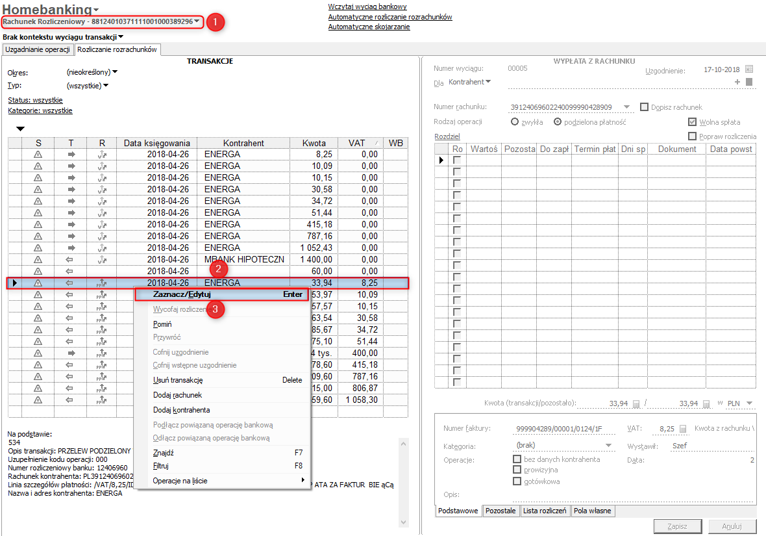766x536 pixels.
Task: Select the podzielona płatność radio button
Action: tap(558, 121)
